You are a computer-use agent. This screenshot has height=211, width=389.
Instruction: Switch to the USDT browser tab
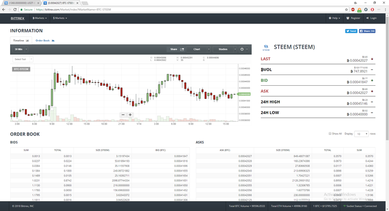22,3
